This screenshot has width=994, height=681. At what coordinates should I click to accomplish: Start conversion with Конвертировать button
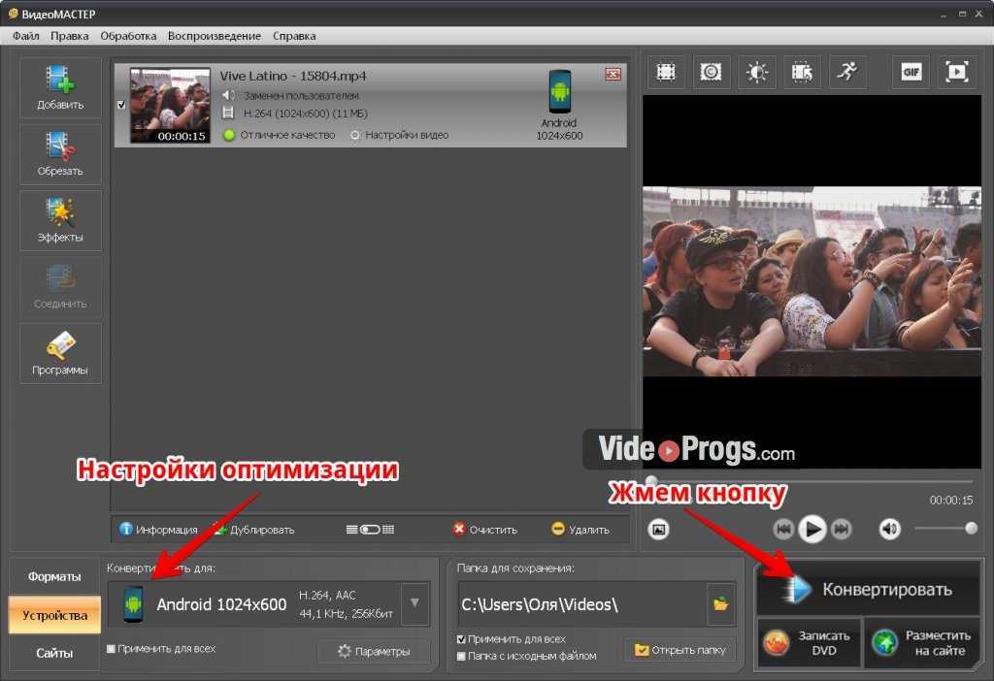[868, 589]
